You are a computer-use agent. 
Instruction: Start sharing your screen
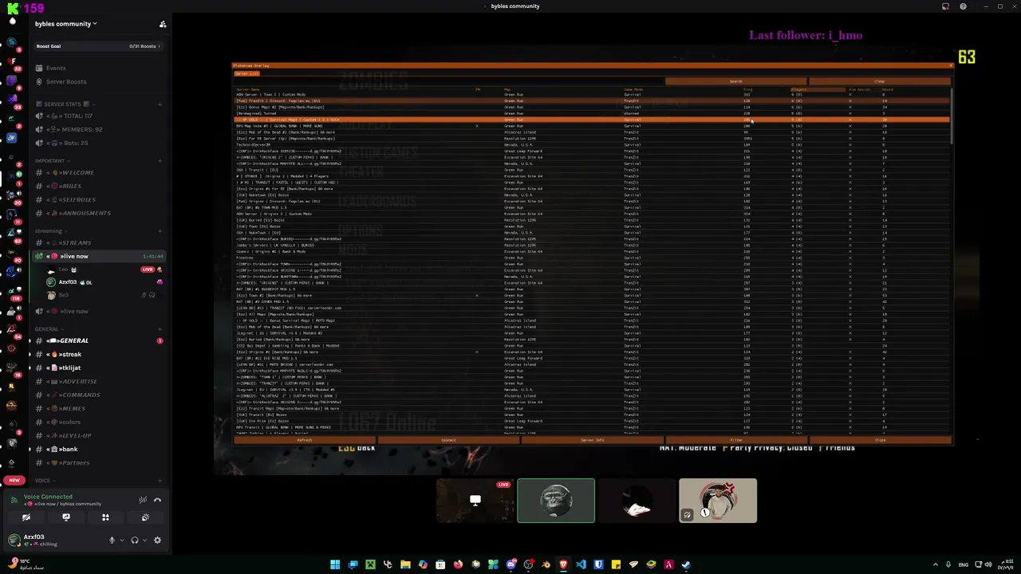point(66,517)
